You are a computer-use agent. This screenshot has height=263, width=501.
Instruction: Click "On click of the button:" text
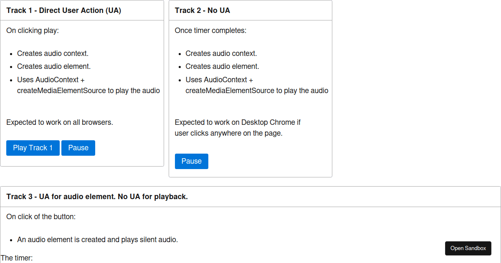(x=41, y=217)
